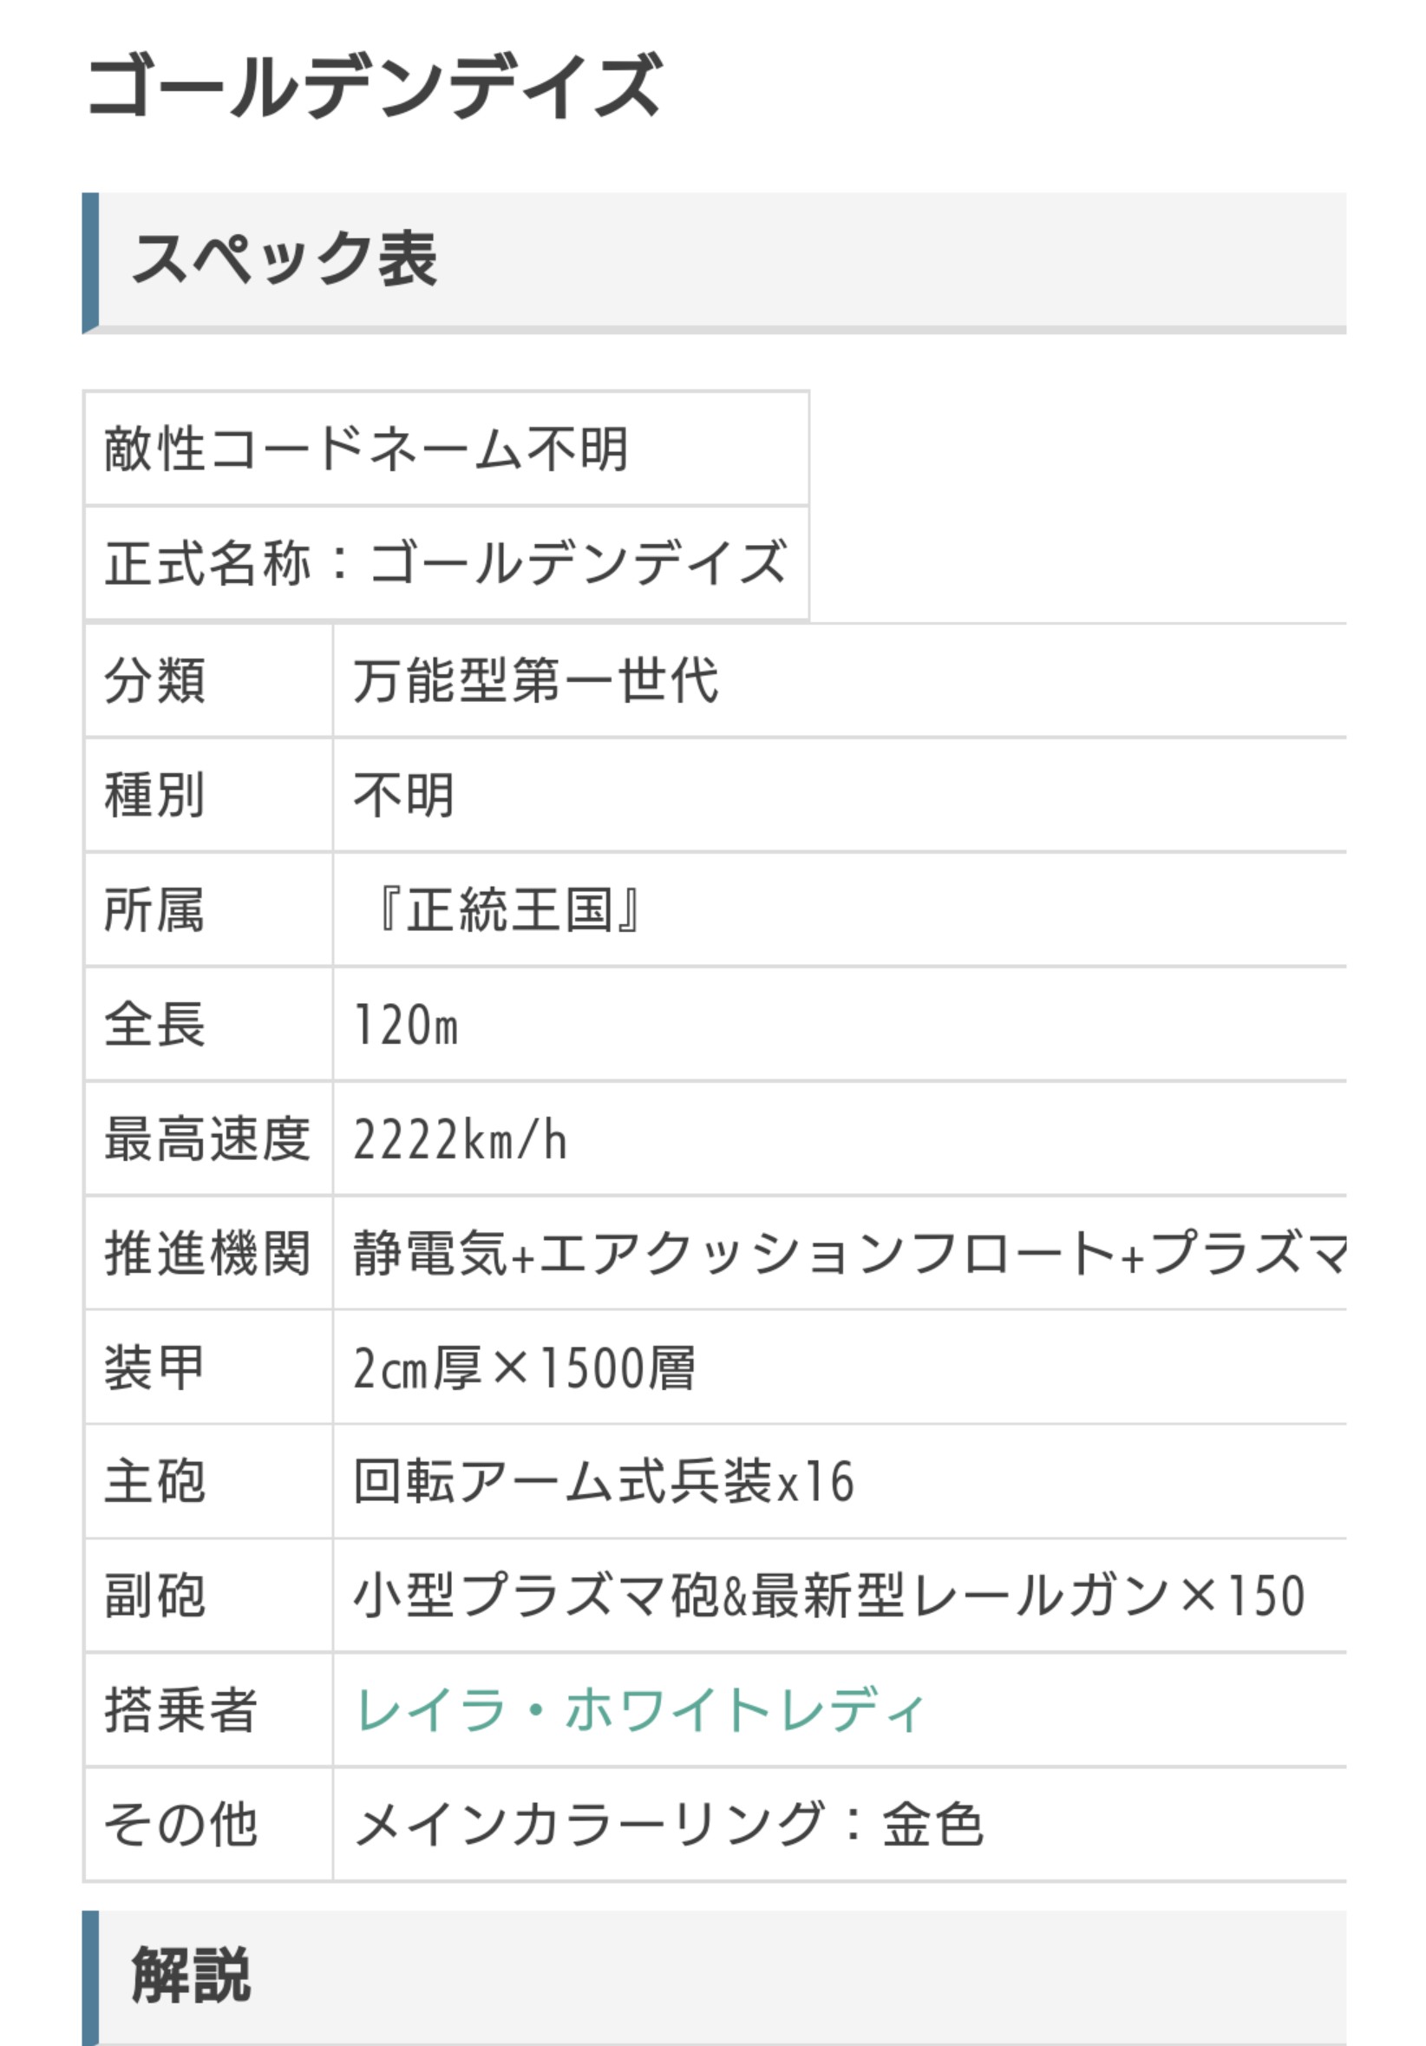This screenshot has width=1426, height=2046.
Task: Click the 敵性コードネーム不明 table cell
Action: tap(367, 449)
